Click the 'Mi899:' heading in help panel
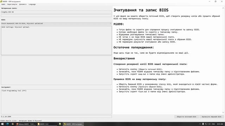This screenshot has height=126, width=225. [x=119, y=24]
